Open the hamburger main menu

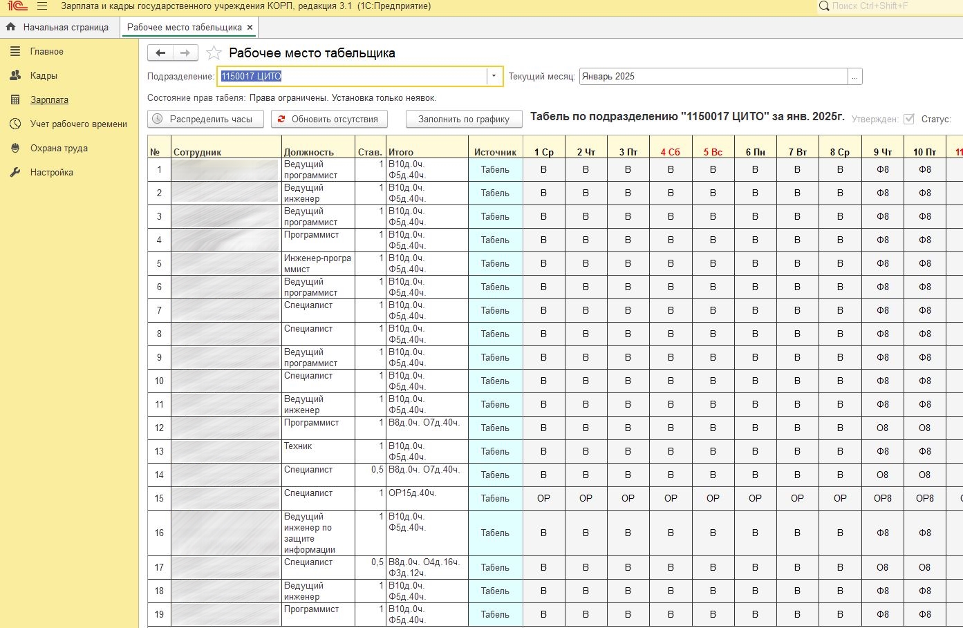coord(42,6)
